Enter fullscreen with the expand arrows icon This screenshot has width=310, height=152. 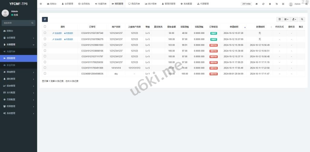click(283, 4)
